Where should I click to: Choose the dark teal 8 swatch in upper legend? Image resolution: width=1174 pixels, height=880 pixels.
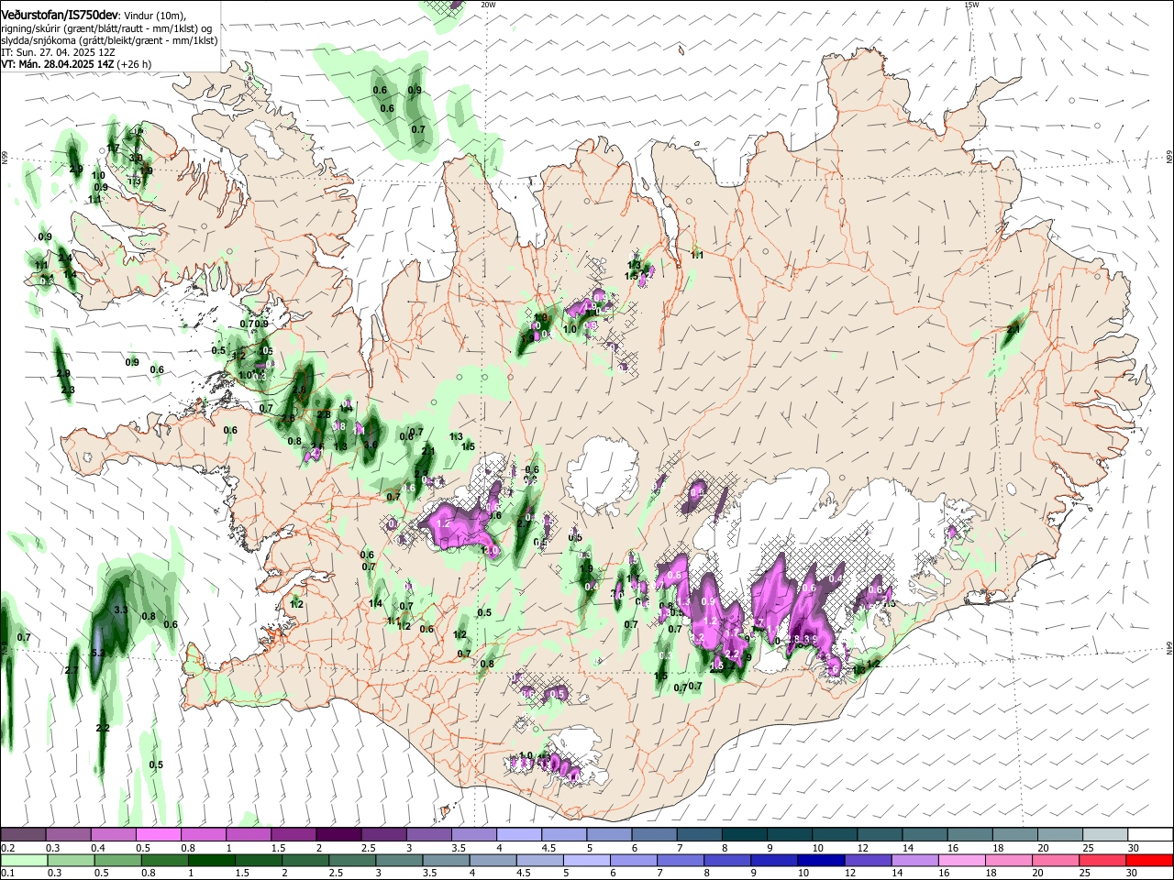pyautogui.click(x=745, y=835)
